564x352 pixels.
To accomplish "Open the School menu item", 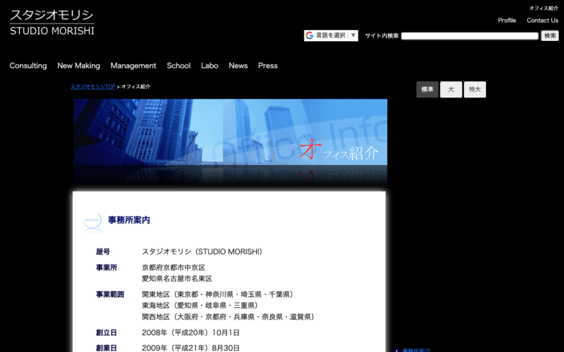I will click(178, 66).
